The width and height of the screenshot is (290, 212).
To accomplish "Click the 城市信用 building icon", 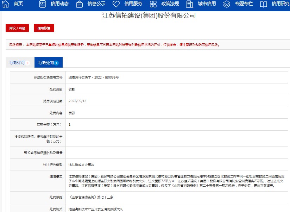I will click(190, 4).
